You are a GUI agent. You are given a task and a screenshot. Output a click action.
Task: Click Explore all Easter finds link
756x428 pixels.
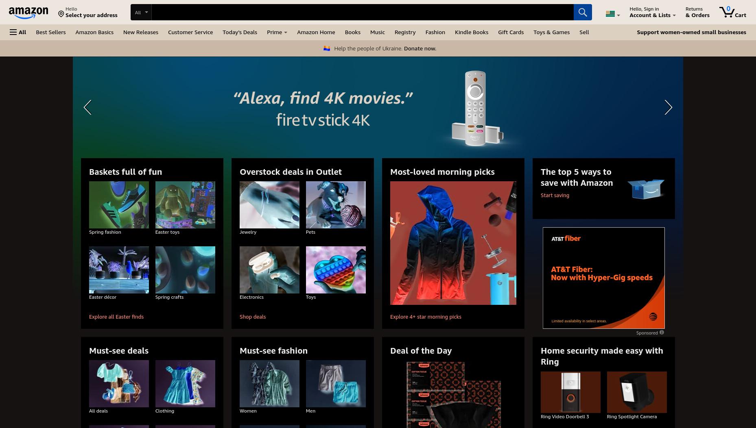click(116, 317)
